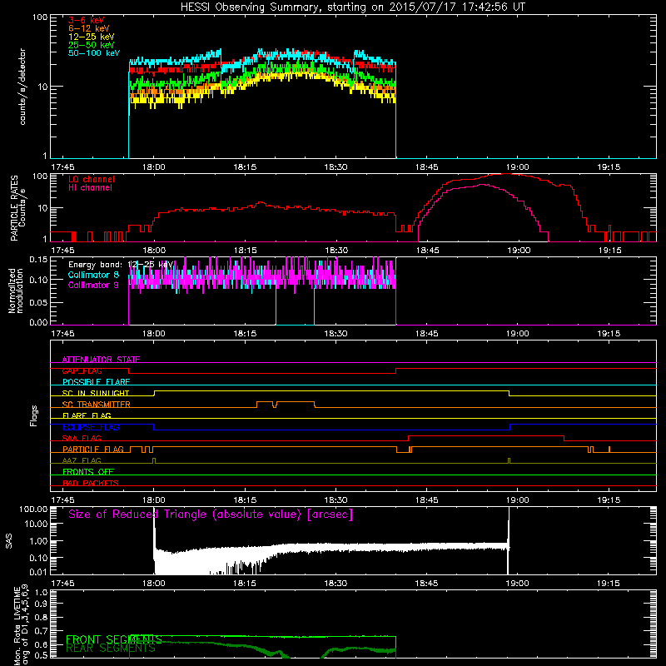Click the 0.01 tick on SAS axis
The image size is (666, 666).
38,572
